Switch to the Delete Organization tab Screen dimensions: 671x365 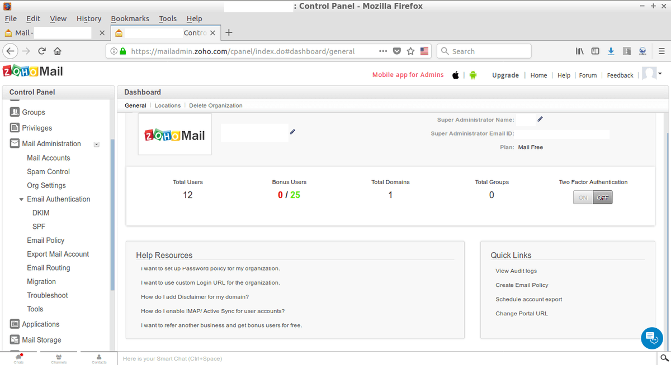[216, 105]
